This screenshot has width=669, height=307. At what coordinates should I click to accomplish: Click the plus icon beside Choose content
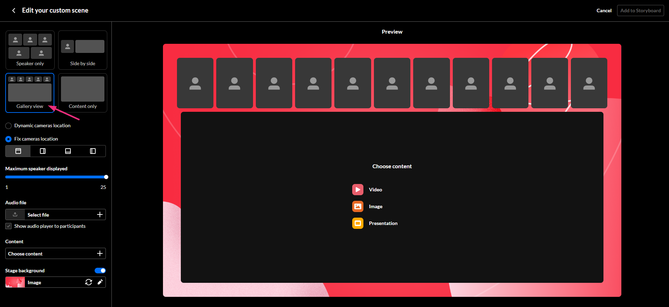point(100,253)
